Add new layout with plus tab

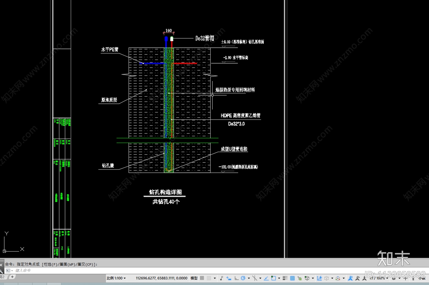(x=12, y=277)
